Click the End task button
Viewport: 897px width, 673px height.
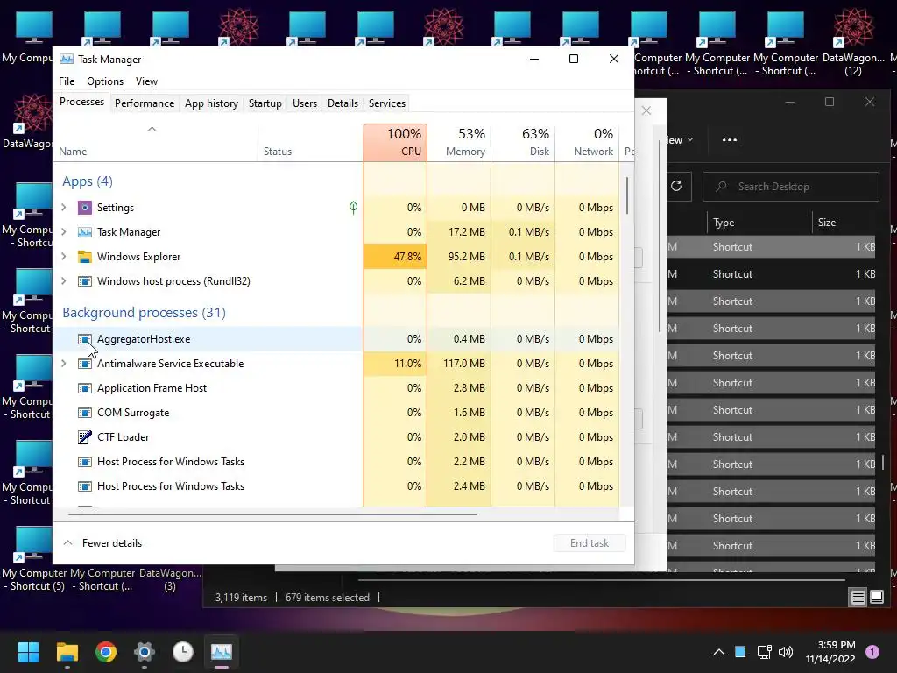coord(590,543)
